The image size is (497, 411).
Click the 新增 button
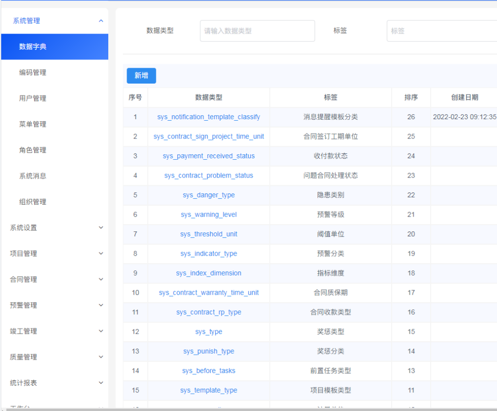(141, 75)
